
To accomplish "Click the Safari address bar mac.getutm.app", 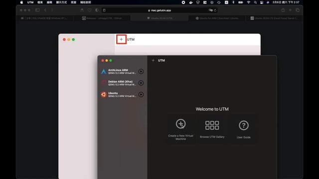I will point(159,10).
